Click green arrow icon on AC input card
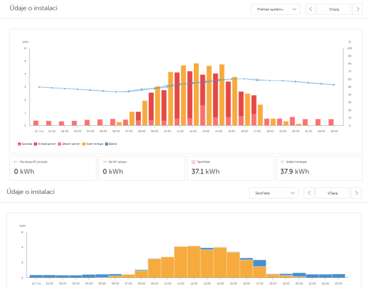This screenshot has width=369, height=289. point(16,162)
